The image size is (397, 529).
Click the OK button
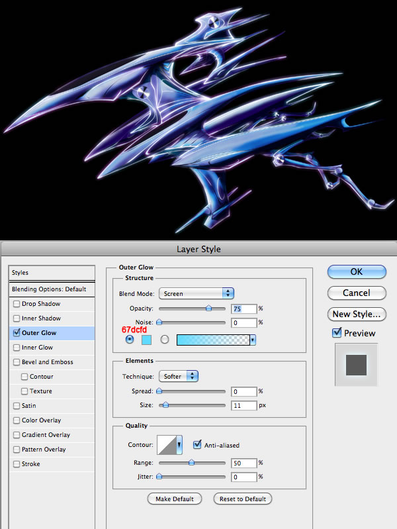(357, 272)
